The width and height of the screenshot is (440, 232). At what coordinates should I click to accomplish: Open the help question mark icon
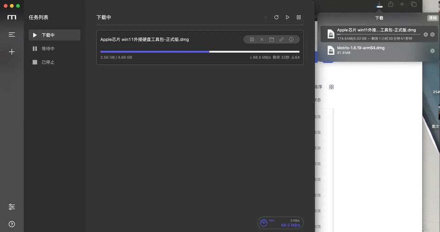[12, 224]
